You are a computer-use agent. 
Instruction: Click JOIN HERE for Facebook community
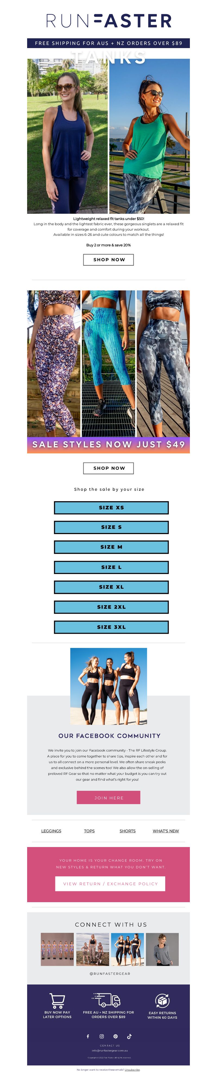coord(108,797)
